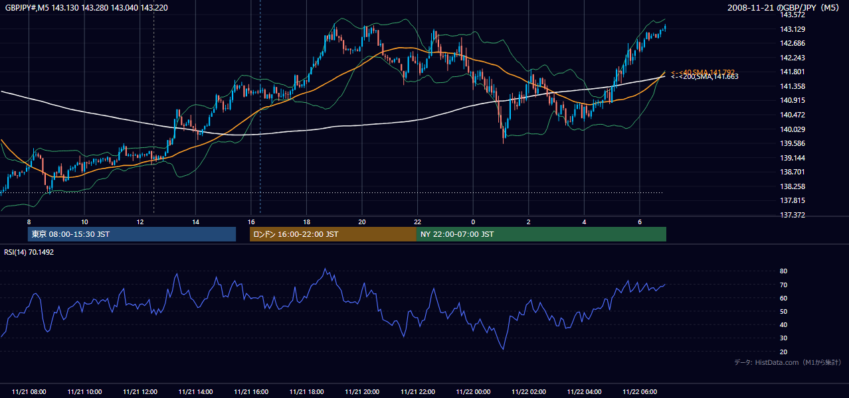The image size is (849, 398).
Task: Click the 11/22 04:00 time label
Action: pos(585,392)
